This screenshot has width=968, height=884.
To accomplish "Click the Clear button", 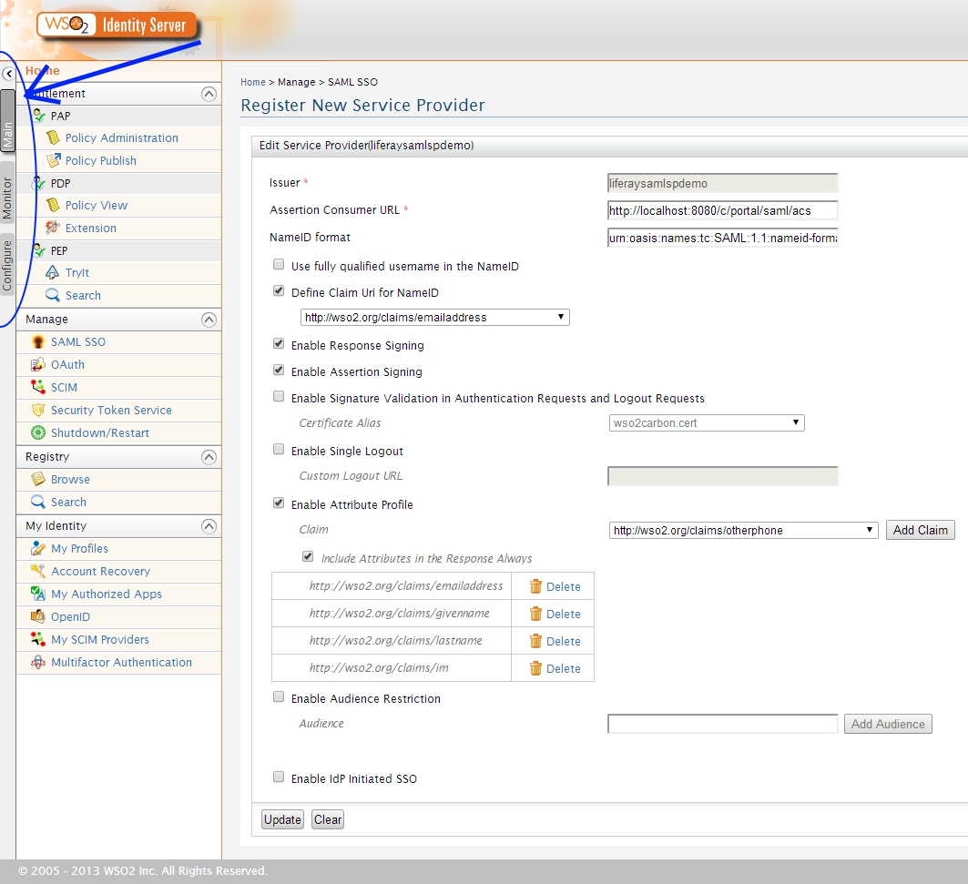I will click(x=328, y=819).
